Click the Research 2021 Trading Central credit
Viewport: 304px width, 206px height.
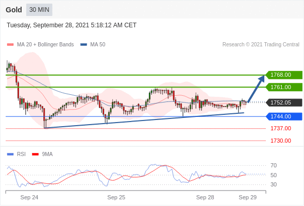coord(261,45)
